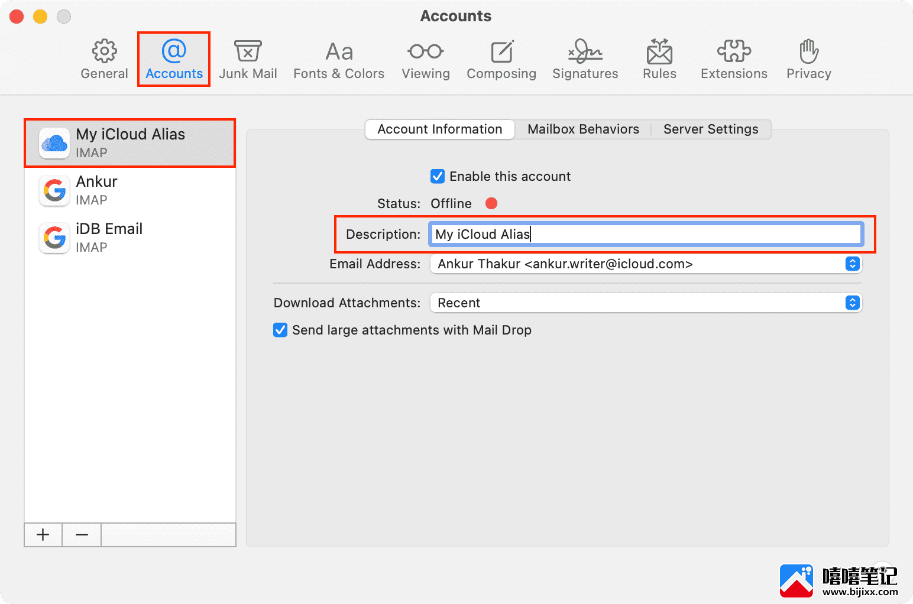The image size is (913, 604).
Task: Click the iCloud icon of My iCloud Alias
Action: tap(54, 143)
